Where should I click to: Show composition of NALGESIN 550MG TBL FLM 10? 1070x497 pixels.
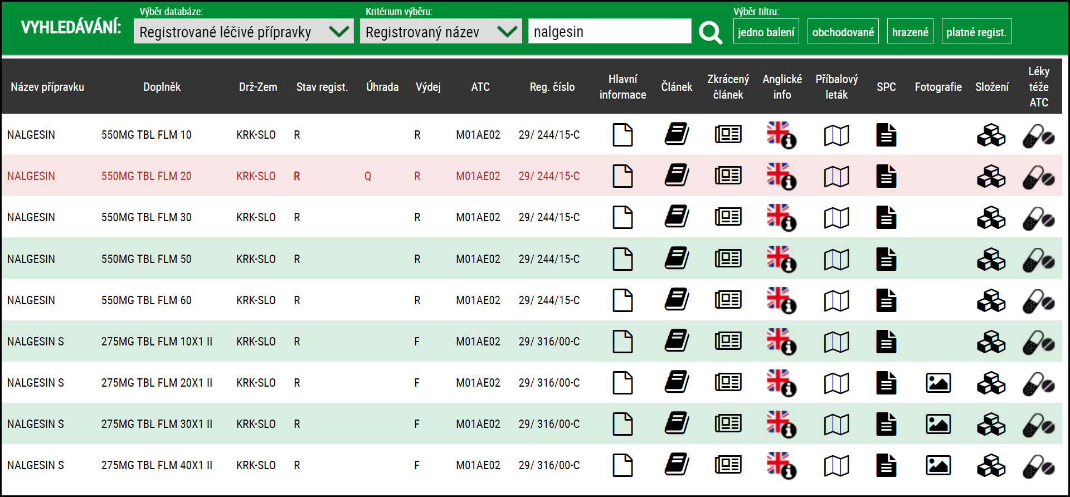pos(991,135)
